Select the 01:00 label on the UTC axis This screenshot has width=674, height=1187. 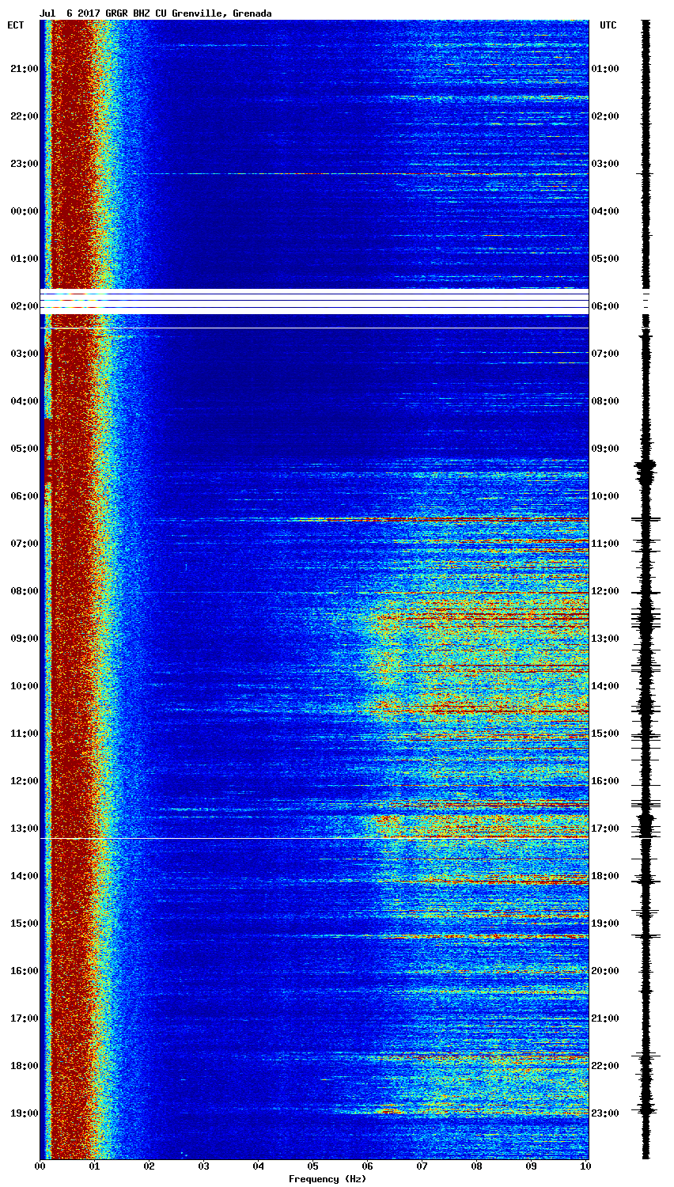click(x=605, y=69)
